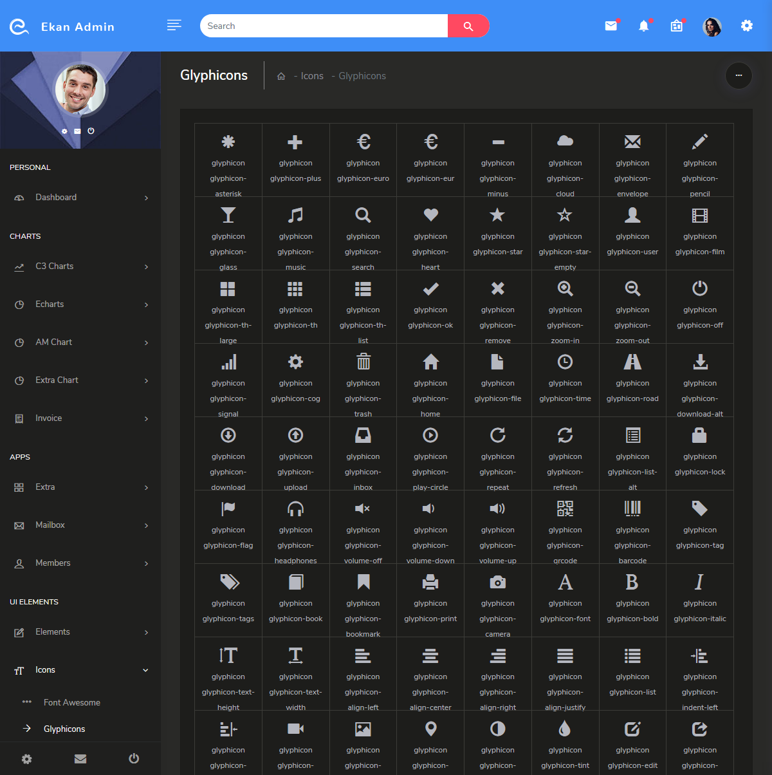This screenshot has height=775, width=772.
Task: Select the glyphicon-lock icon
Action: [700, 435]
